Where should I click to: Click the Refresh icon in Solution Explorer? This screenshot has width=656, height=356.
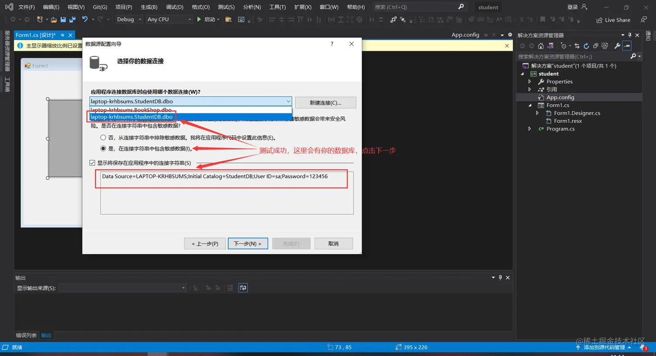pyautogui.click(x=586, y=46)
